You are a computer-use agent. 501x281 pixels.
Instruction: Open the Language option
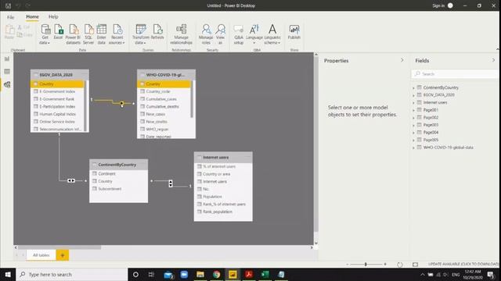[254, 34]
